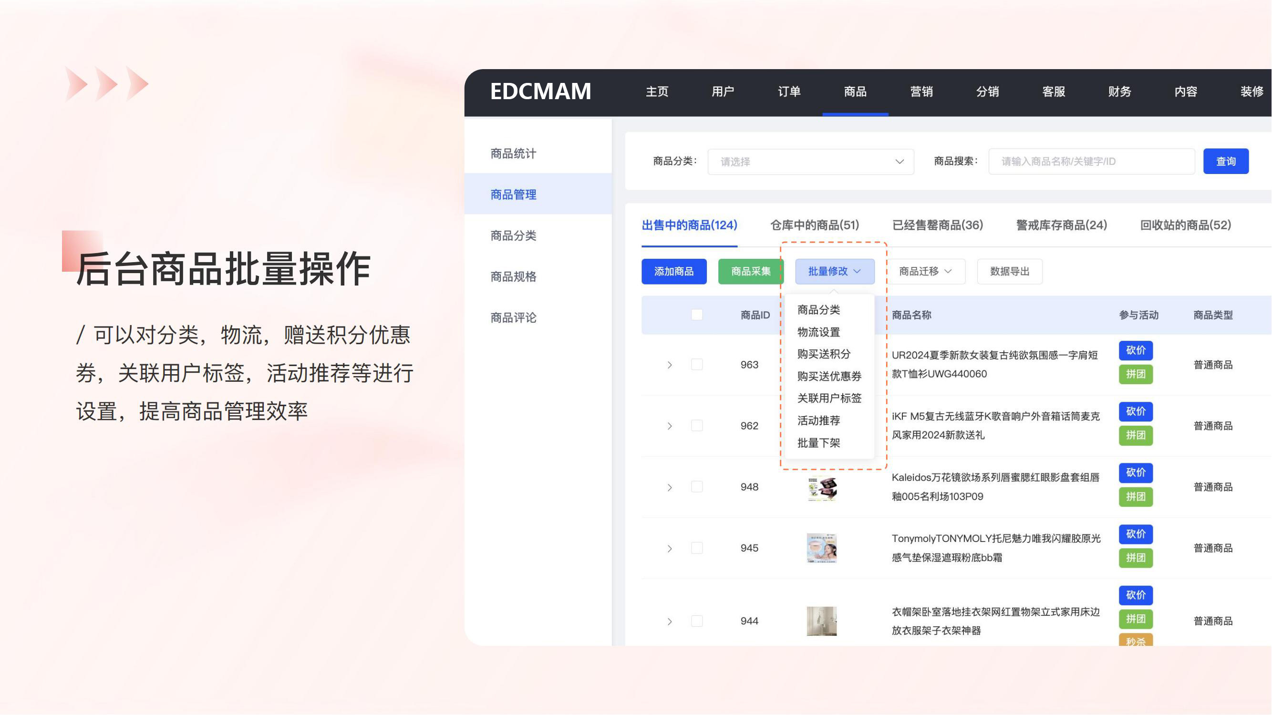Open 商品规格 in the sidebar
1272x715 pixels.
click(538, 276)
